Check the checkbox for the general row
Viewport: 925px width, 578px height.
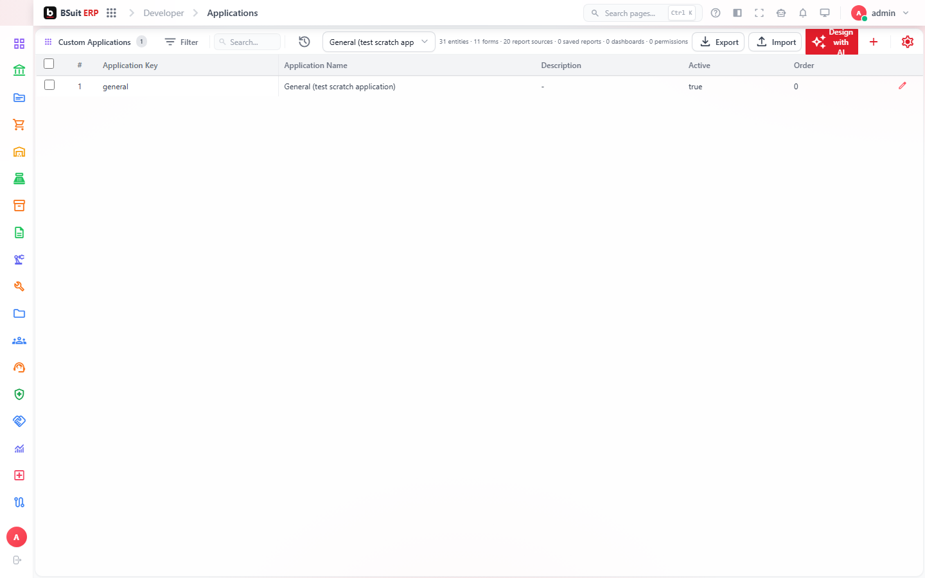coord(49,85)
